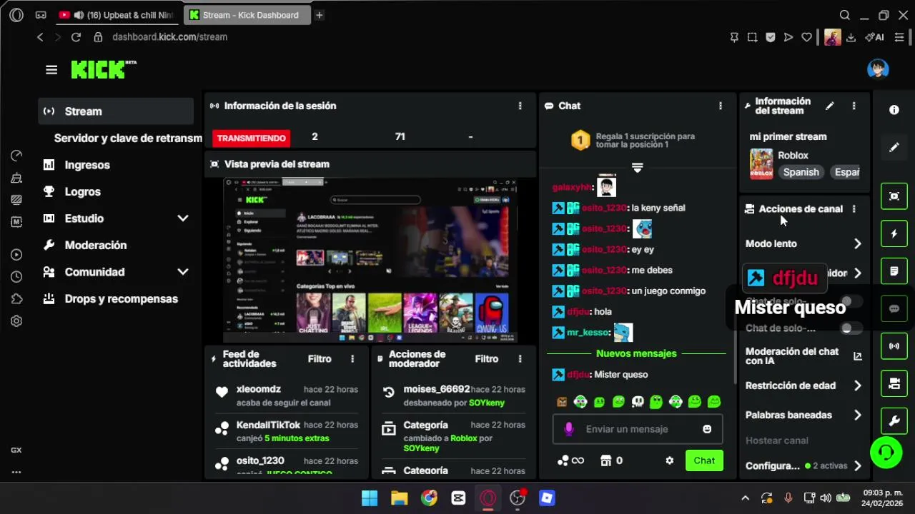Toggle the first Chat de solo switch

tap(851, 301)
